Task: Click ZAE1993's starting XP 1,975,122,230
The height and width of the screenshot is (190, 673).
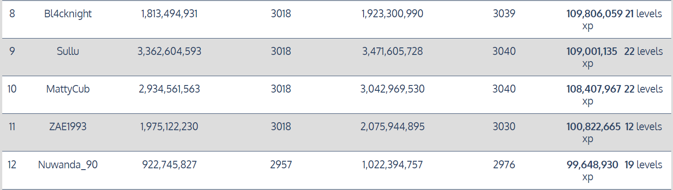Action: tap(169, 127)
